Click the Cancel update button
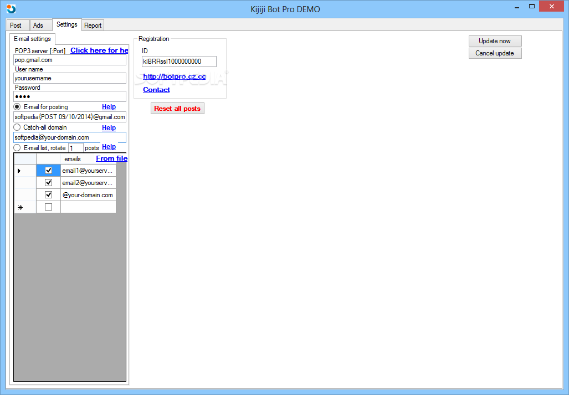This screenshot has height=395, width=569. (495, 53)
